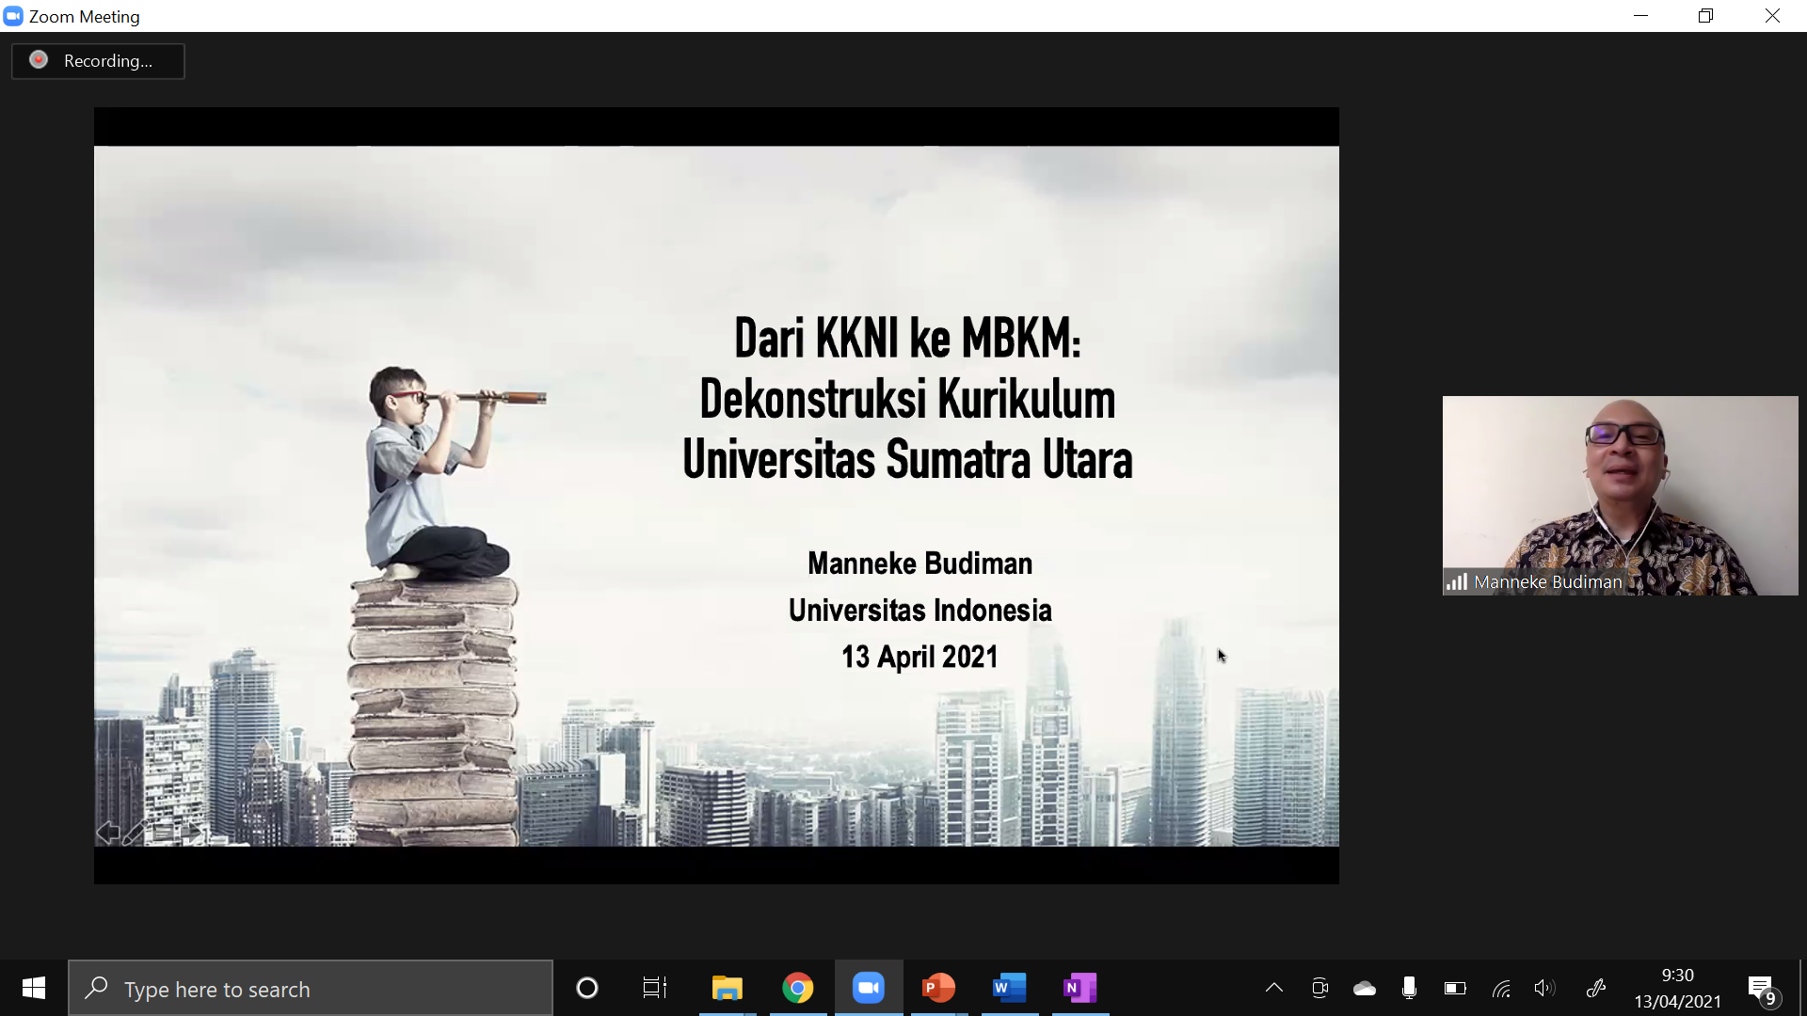
Task: Open the OneDrive cloud tray icon
Action: coord(1365,988)
